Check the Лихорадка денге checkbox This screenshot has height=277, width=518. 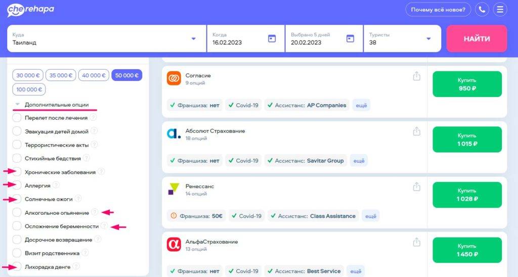pos(17,266)
